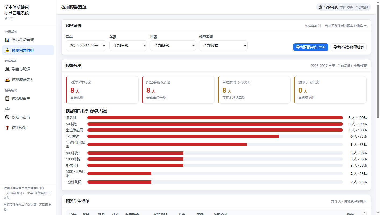Screen dimensions: 380x215
Task: Click the people icon beside 学生与班级
Action: [x=7, y=69]
